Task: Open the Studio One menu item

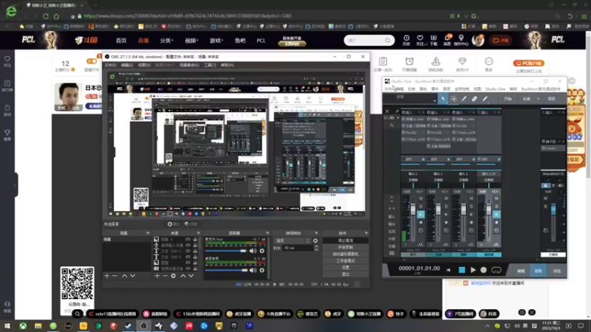Action: 495,89
